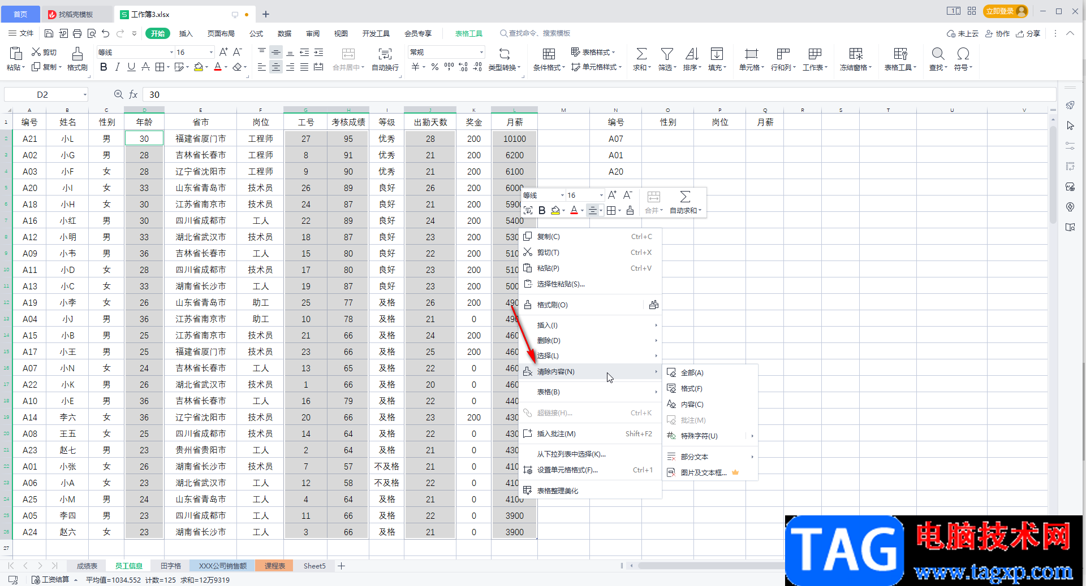The image size is (1086, 586).
Task: Click the Find magnifier icon in ribbon
Action: coord(938,54)
